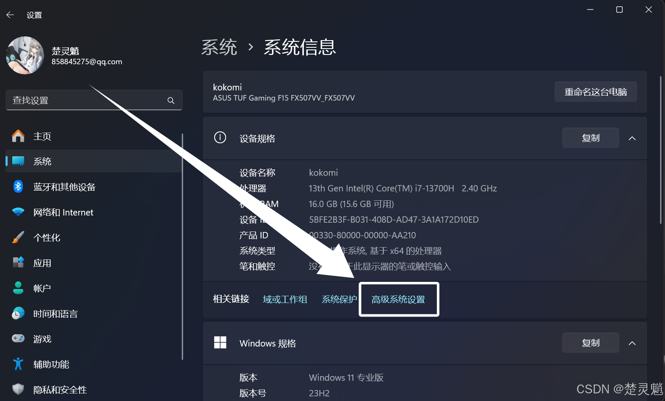This screenshot has height=401, width=665.
Task: Click 重命名这台电脑 button
Action: tap(596, 92)
